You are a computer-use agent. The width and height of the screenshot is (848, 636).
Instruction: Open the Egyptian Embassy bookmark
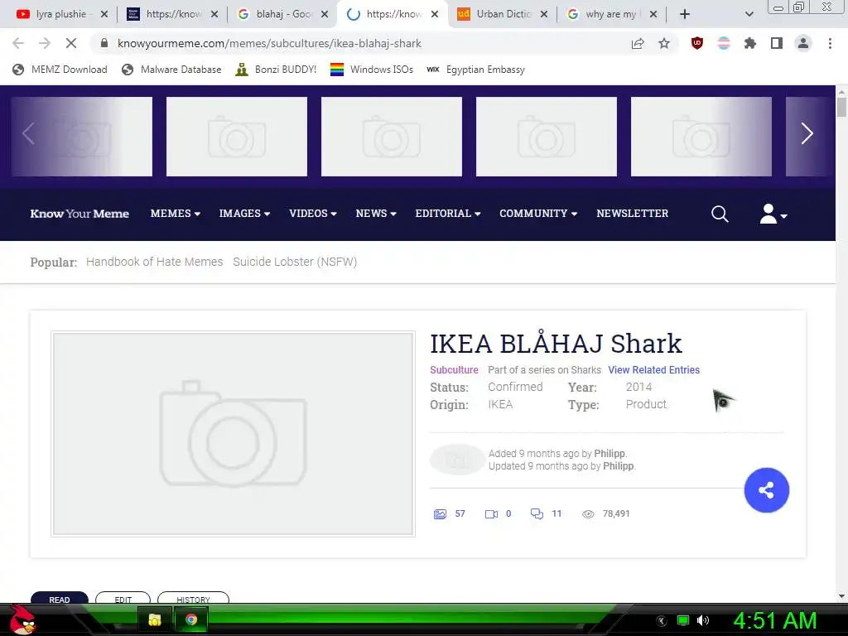pos(476,70)
